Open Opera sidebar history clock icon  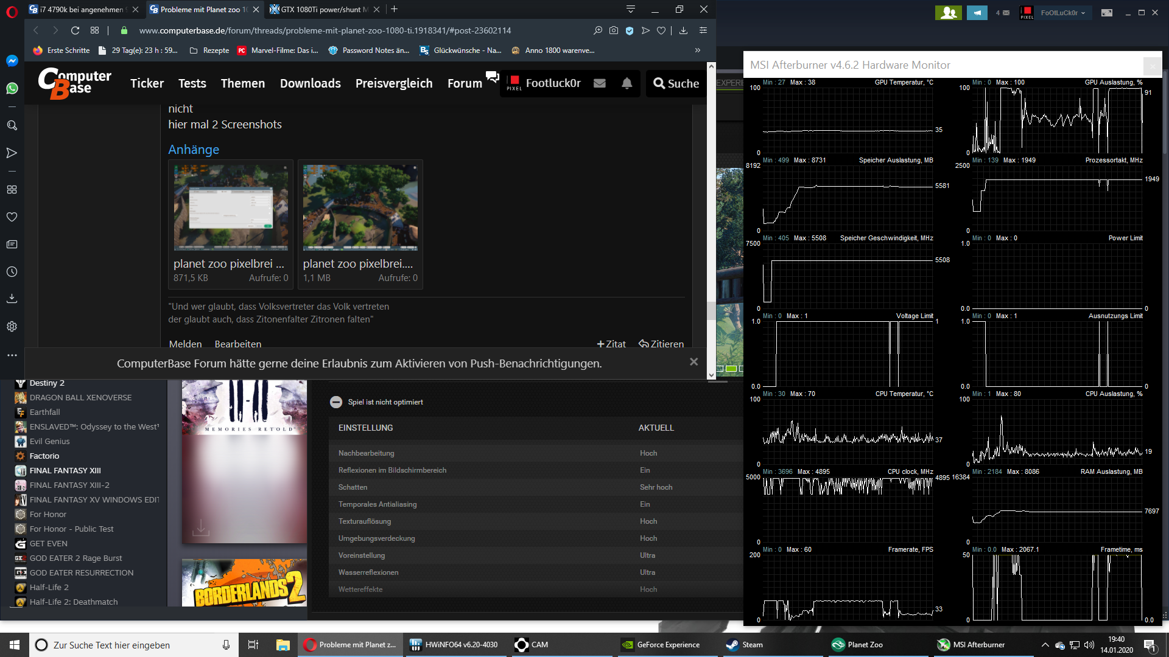(12, 272)
